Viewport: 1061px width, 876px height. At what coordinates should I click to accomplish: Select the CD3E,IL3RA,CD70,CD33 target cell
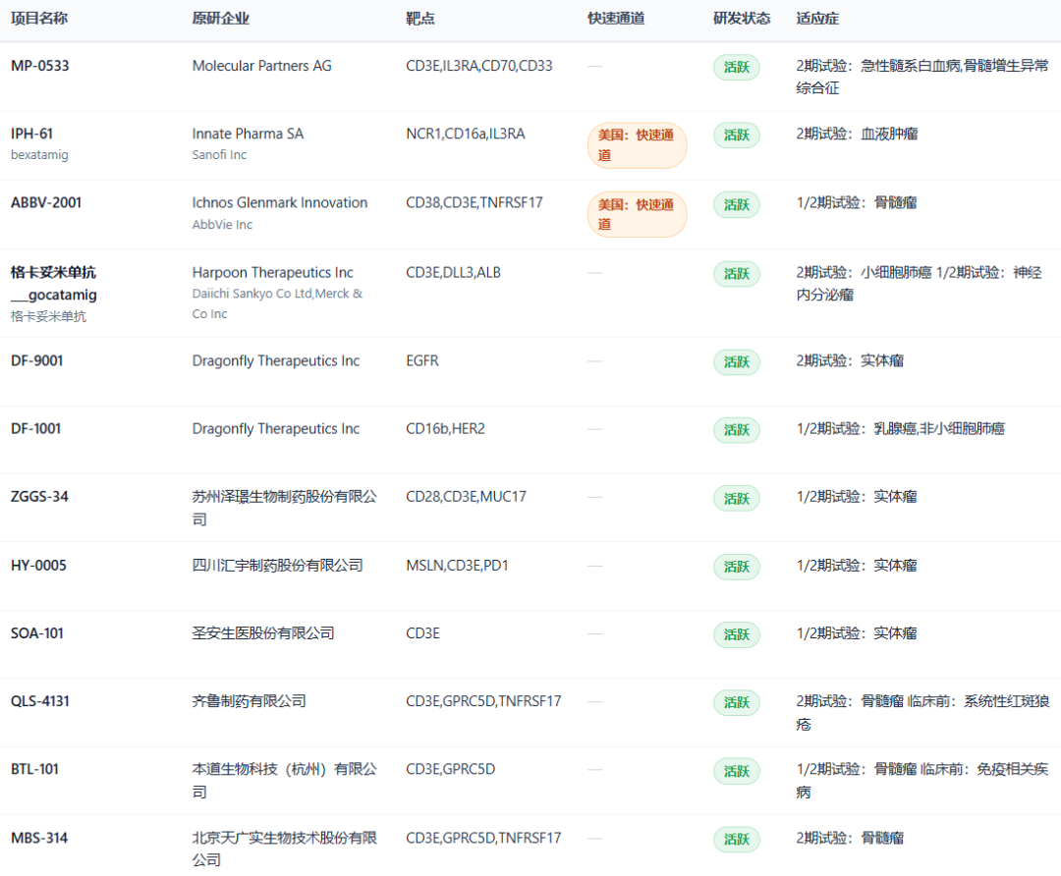479,66
